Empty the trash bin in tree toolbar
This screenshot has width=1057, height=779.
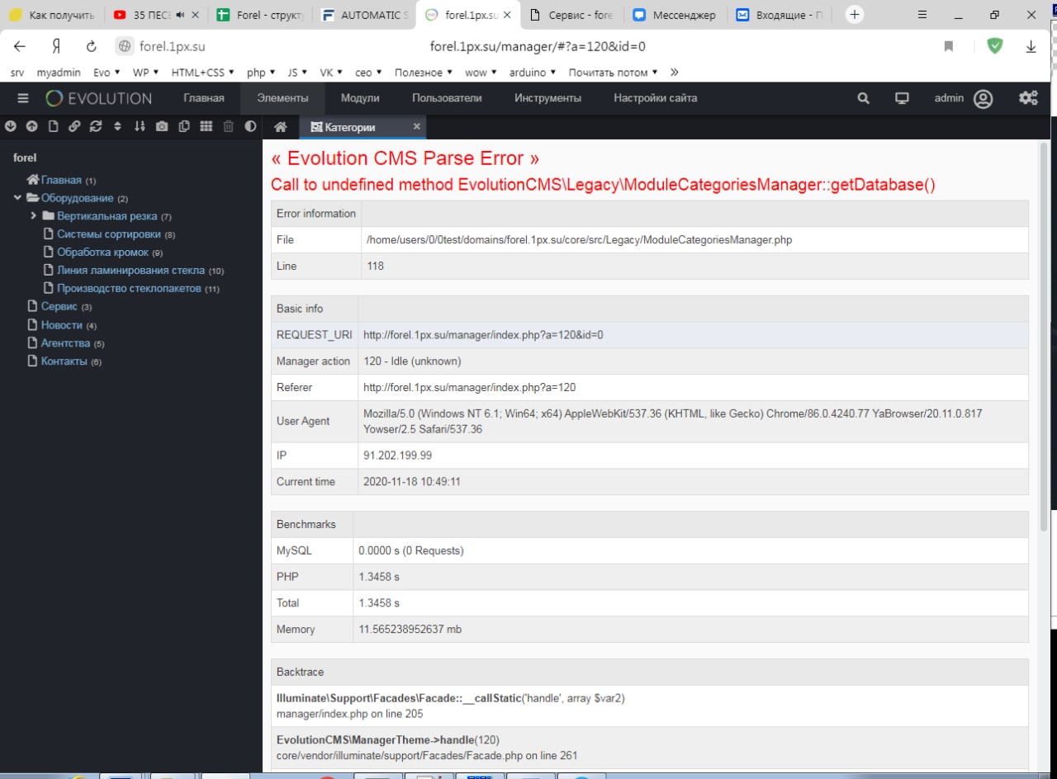click(x=229, y=126)
